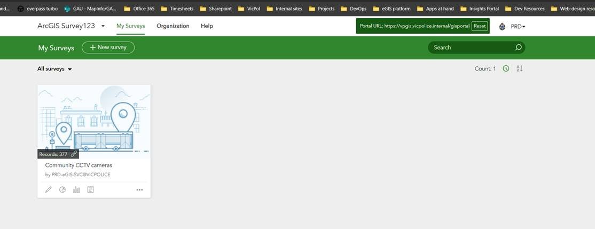595x229 pixels.
Task: Click the ArcGIS Survey123 title
Action: pos(66,26)
